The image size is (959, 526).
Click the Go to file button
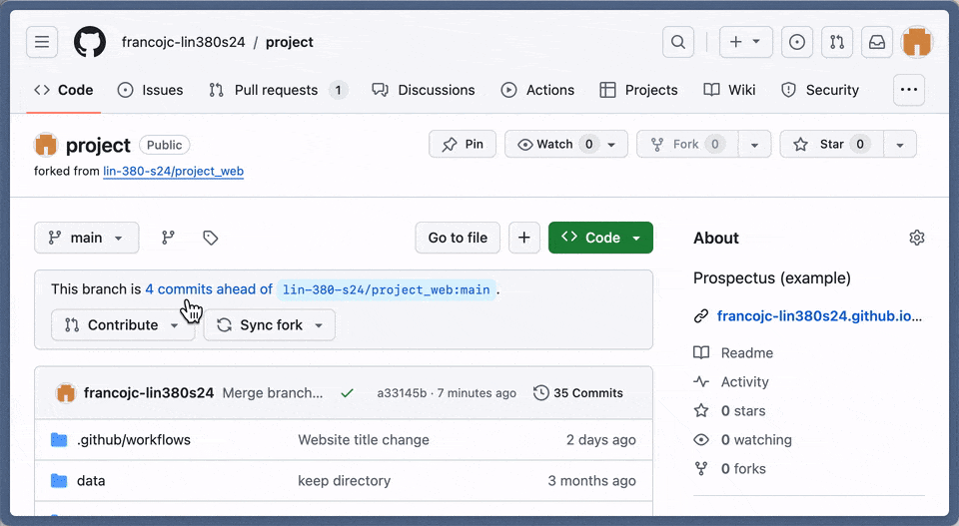458,238
